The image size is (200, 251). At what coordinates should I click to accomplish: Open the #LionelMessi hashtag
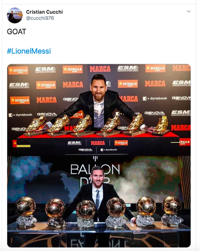pyautogui.click(x=29, y=51)
